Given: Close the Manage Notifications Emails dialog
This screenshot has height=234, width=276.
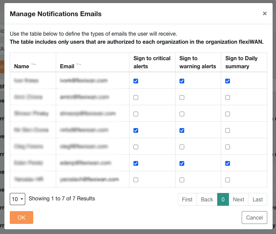Looking at the screenshot, I should pos(265,13).
